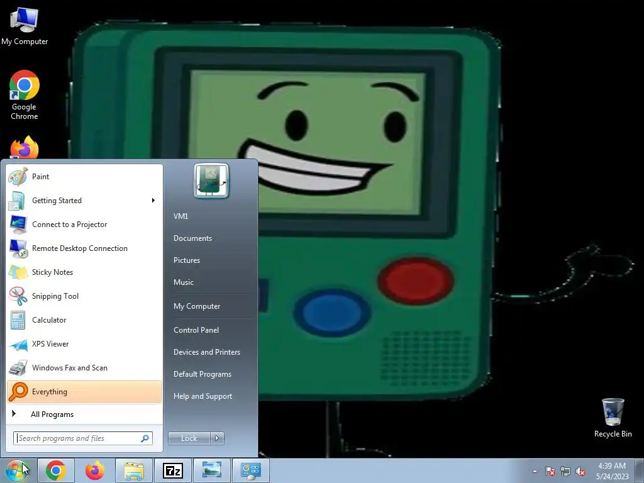Screen dimensions: 644x483
Task: Open Windows Explorer from the taskbar
Action: coord(134,470)
